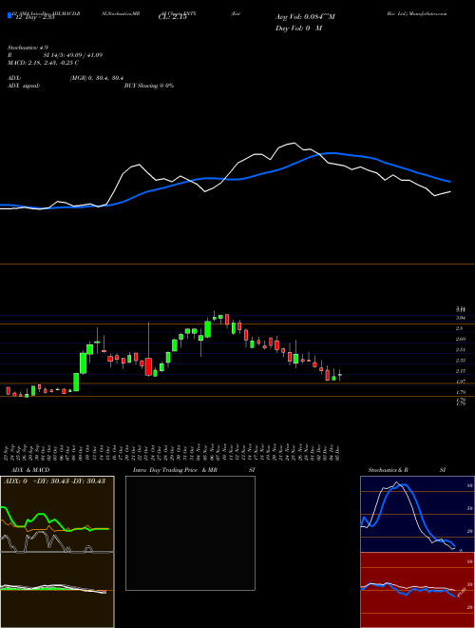475x628 pixels.
Task: Click the BUY Slowing @ 0% signal text
Action: [149, 86]
